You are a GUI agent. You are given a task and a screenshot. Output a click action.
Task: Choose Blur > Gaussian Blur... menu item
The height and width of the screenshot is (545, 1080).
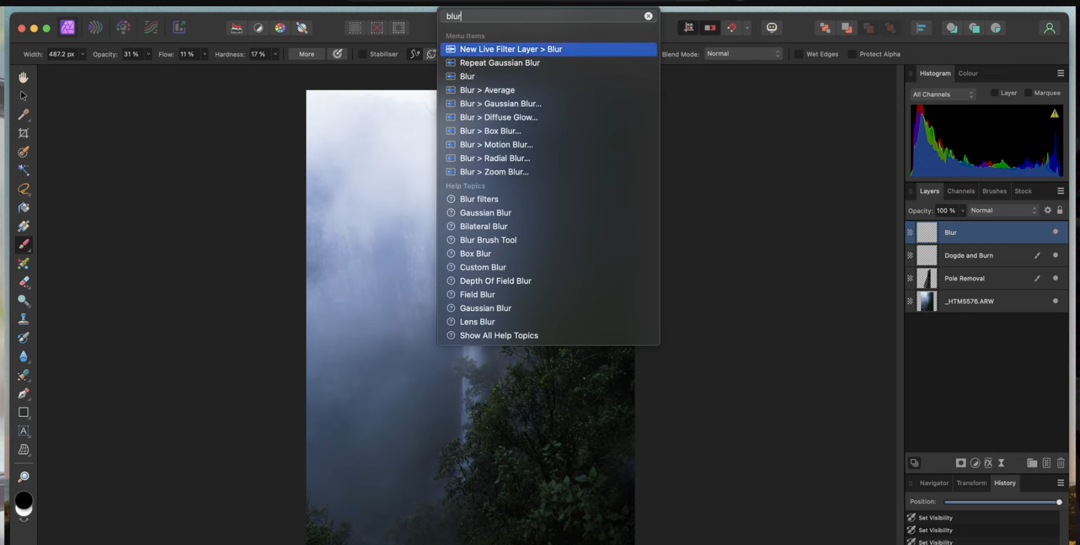pos(548,104)
